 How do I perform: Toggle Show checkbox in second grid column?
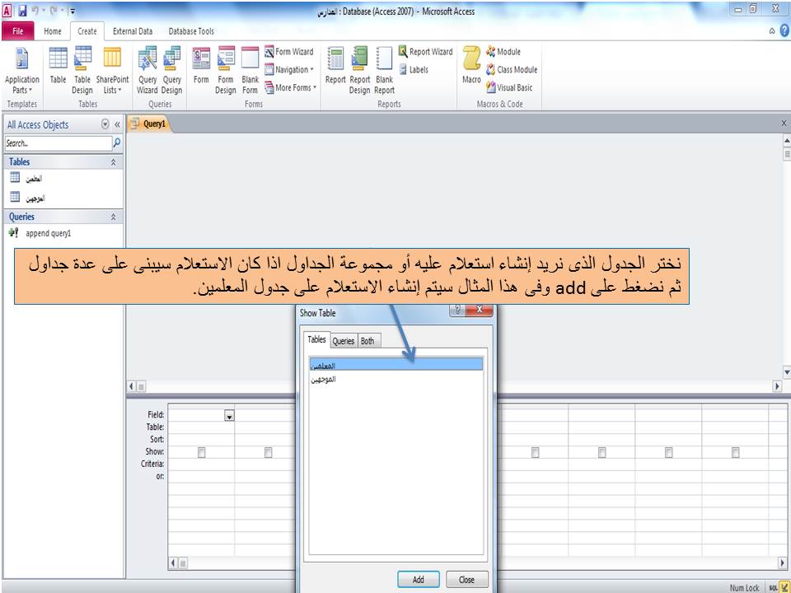coord(269,453)
